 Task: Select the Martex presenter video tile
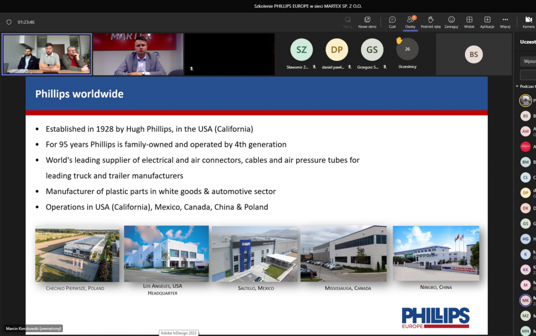138,54
